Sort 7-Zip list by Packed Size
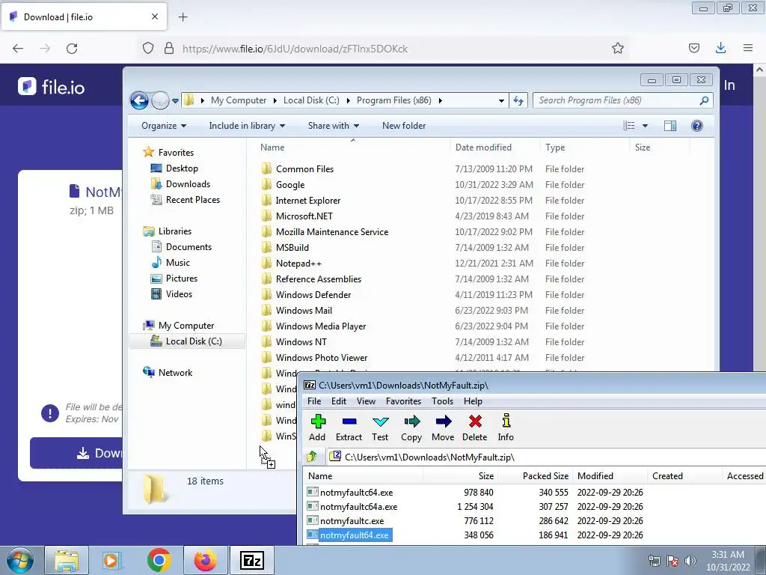Viewport: 766px width, 575px height. tap(536, 476)
